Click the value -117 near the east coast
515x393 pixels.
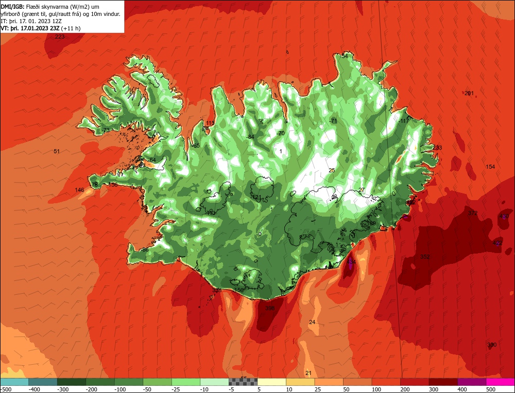coord(404,121)
